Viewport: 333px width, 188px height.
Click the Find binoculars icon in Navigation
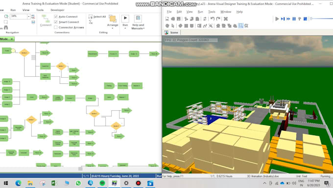click(x=6, y=27)
